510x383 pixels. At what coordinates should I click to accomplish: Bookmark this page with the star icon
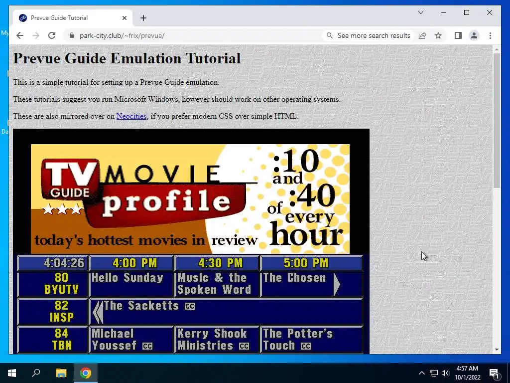pyautogui.click(x=438, y=35)
